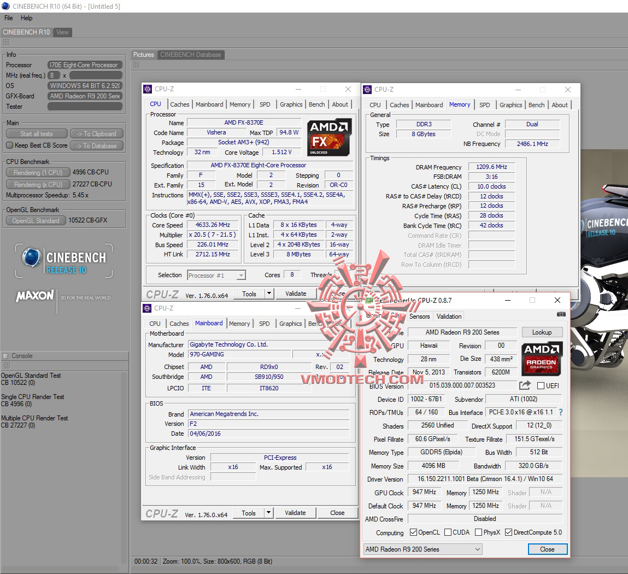Click the 10522 CB-GFX score text
The image size is (628, 574).
coord(87,220)
